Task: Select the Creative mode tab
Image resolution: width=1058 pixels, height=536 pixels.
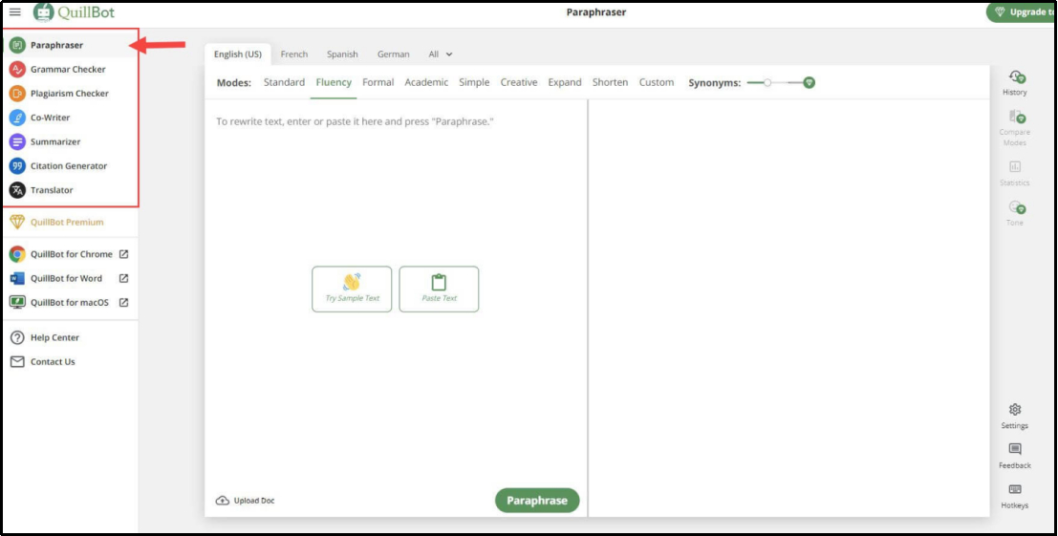Action: pos(519,82)
